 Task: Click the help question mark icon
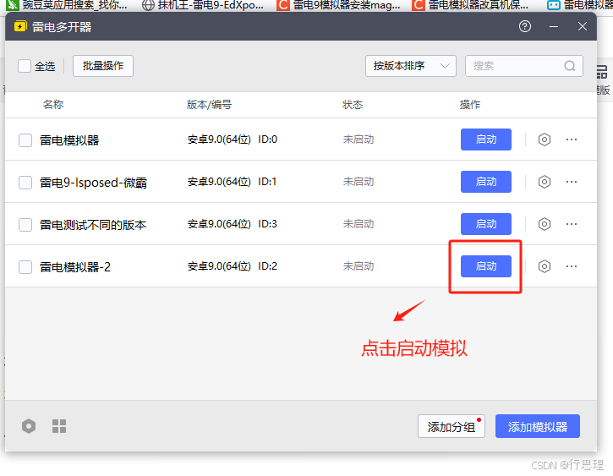pyautogui.click(x=525, y=26)
